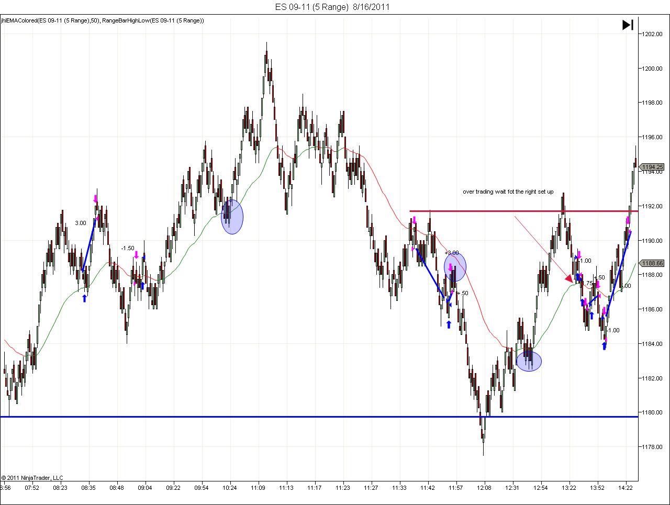Image resolution: width=670 pixels, height=505 pixels.
Task: Click the 1202.00 price axis label
Action: coord(652,34)
